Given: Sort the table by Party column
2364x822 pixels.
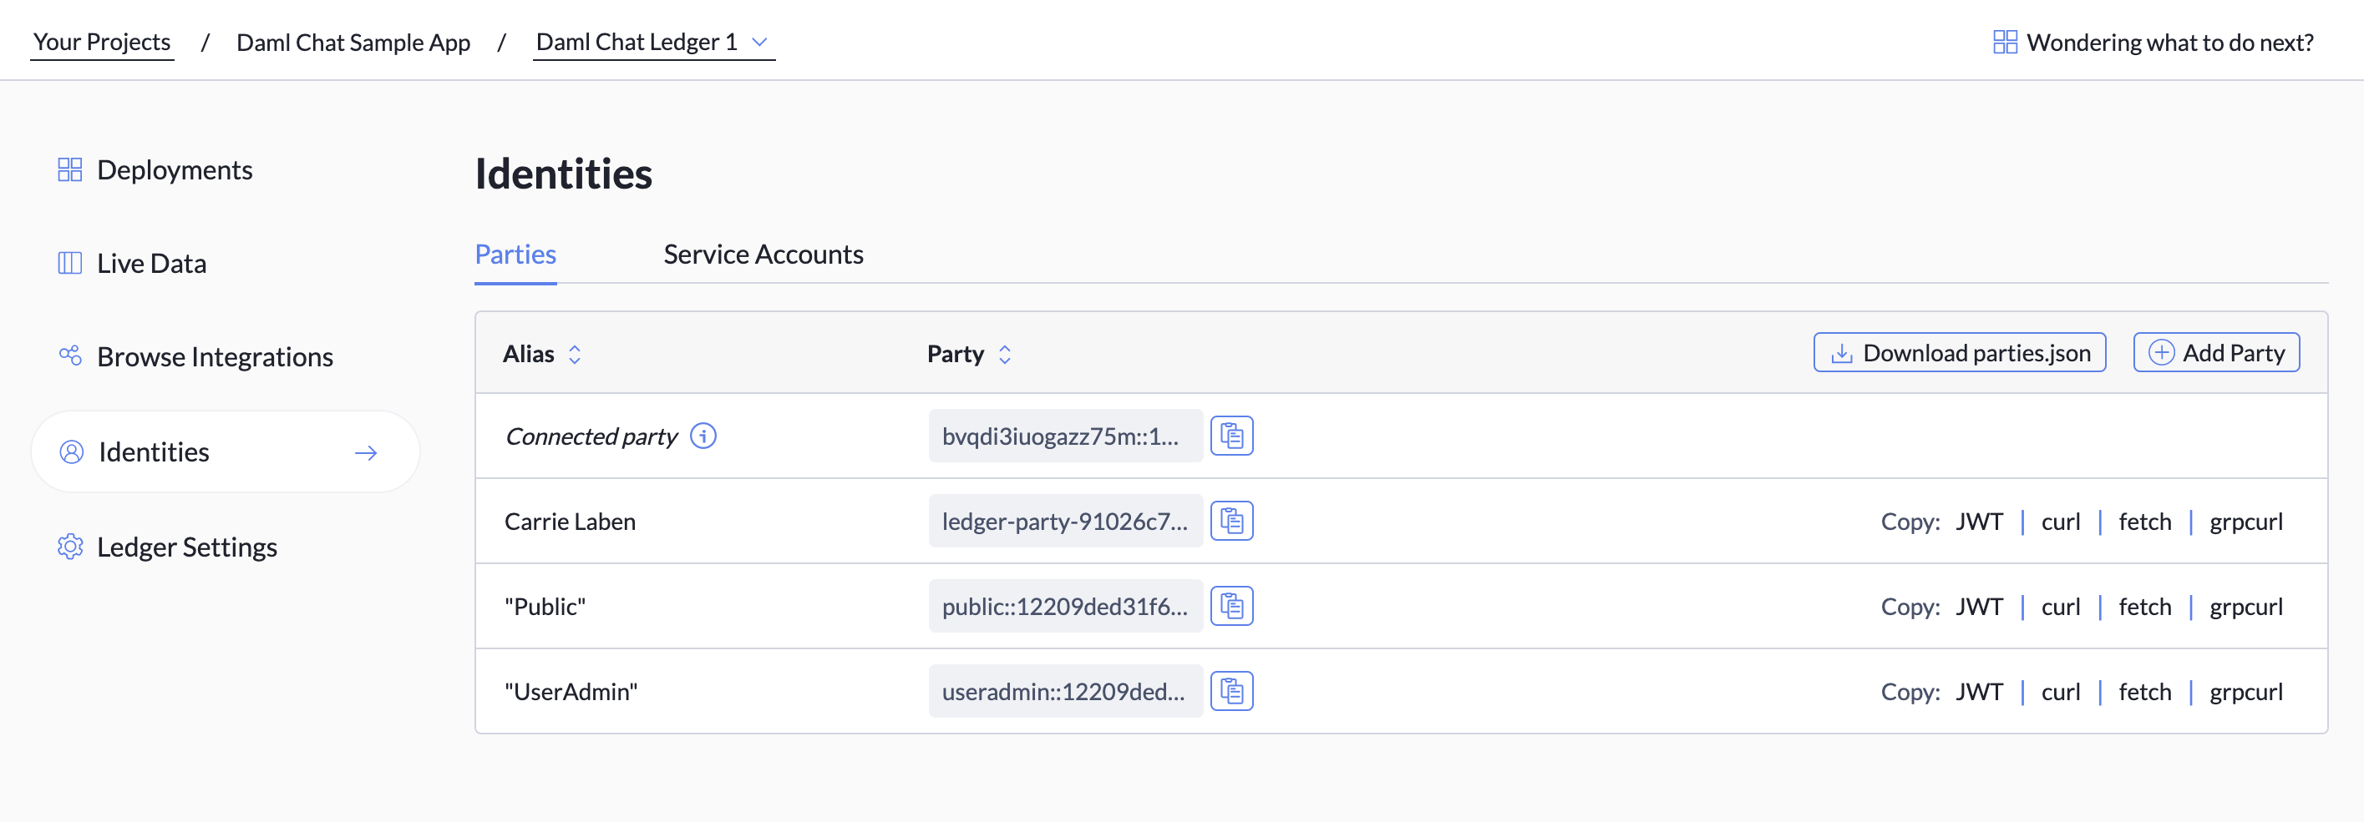Looking at the screenshot, I should pos(1005,354).
